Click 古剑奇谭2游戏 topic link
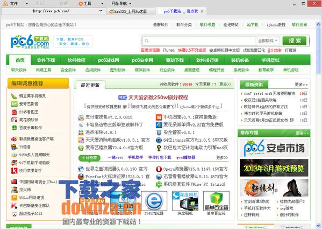The width and height of the screenshot is (322, 230). (256, 201)
